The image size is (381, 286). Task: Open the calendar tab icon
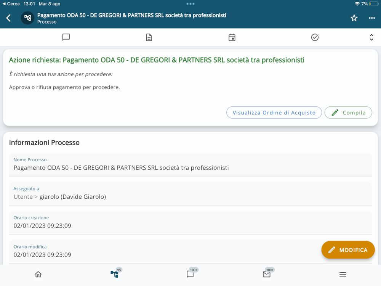[232, 37]
